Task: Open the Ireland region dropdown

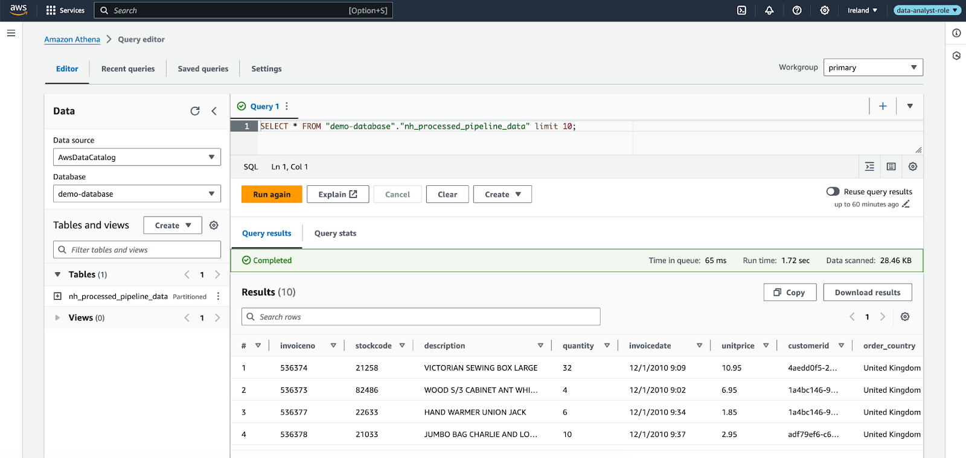Action: pyautogui.click(x=862, y=10)
